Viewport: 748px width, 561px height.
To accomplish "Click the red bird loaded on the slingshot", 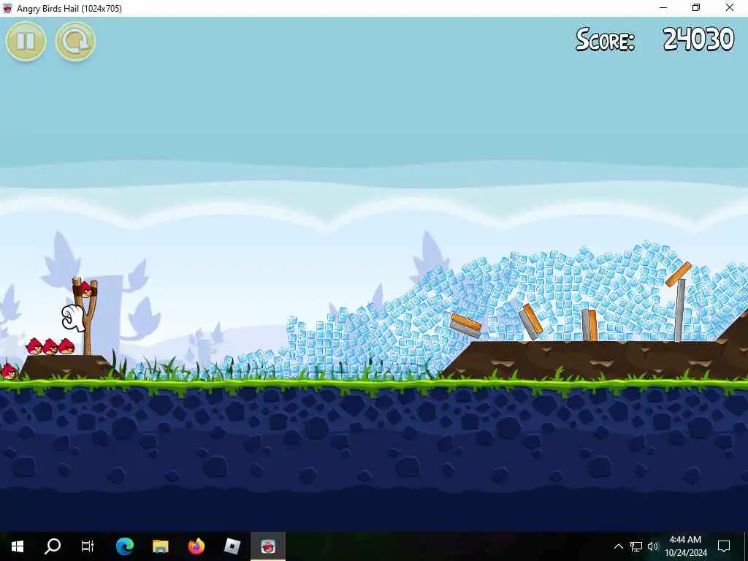I will pyautogui.click(x=86, y=289).
